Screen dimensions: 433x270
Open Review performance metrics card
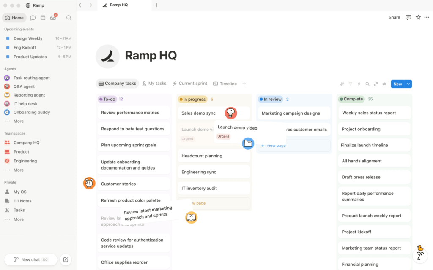click(134, 112)
